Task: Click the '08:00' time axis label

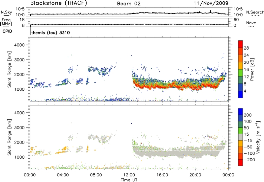Action: click(96, 175)
